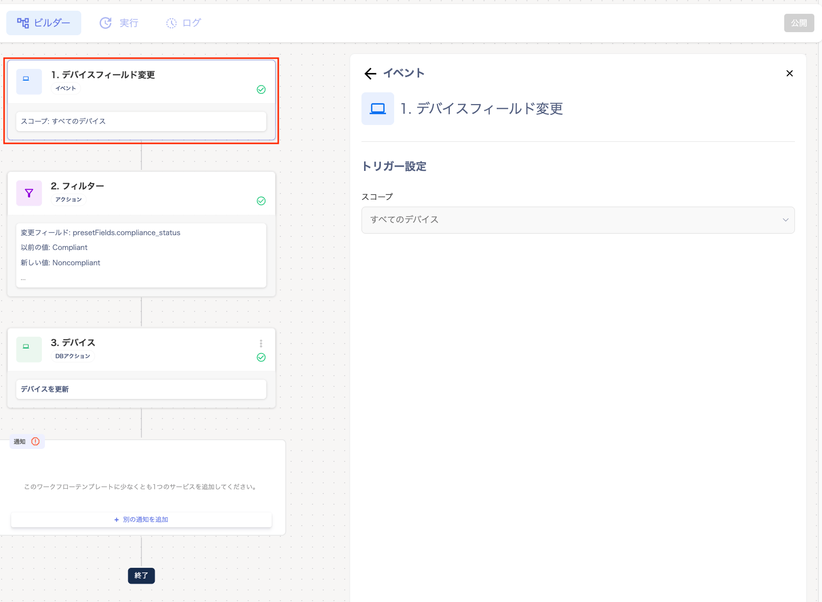This screenshot has height=602, width=822.
Task: Click green check status on フィルター node
Action: point(261,201)
